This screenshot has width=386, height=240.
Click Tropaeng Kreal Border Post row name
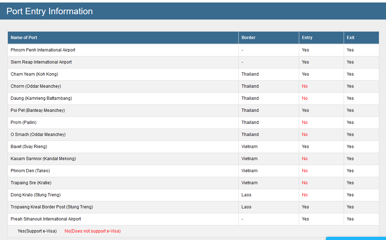pos(52,207)
